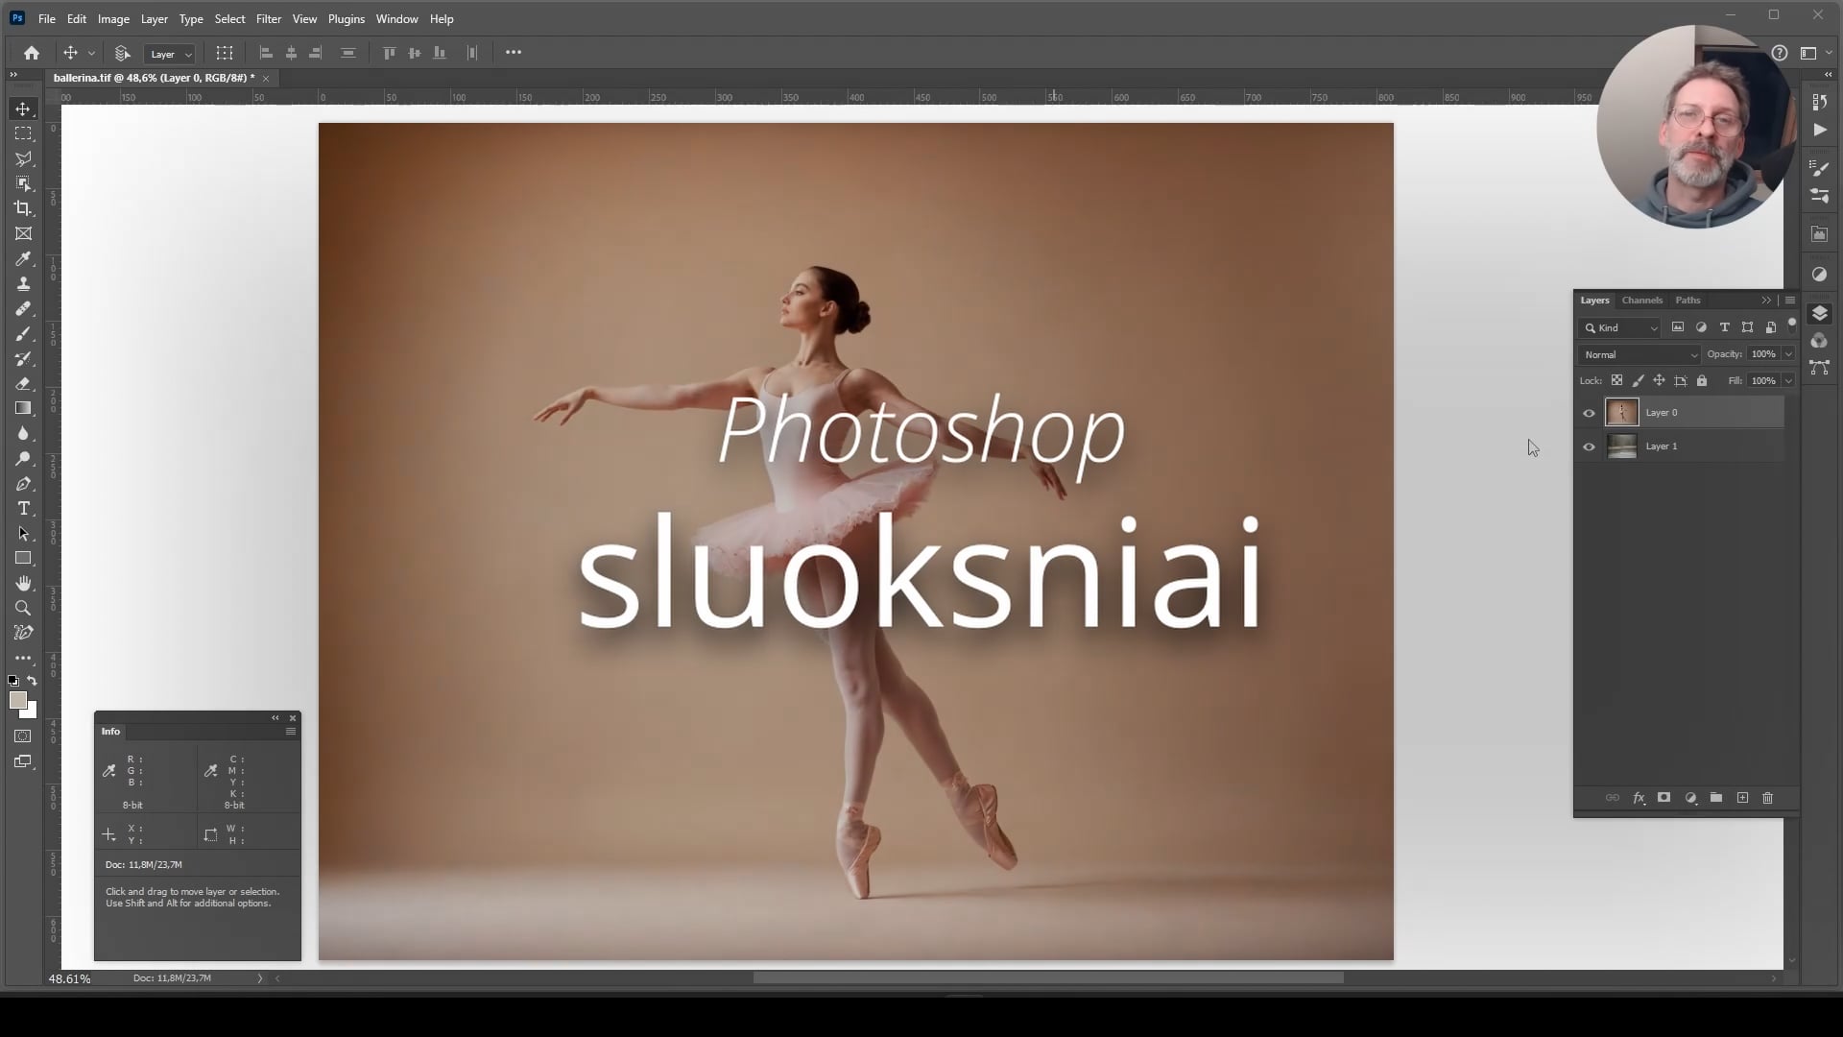The image size is (1843, 1037).
Task: Open the Opacity slider dropdown arrow
Action: coord(1788,354)
